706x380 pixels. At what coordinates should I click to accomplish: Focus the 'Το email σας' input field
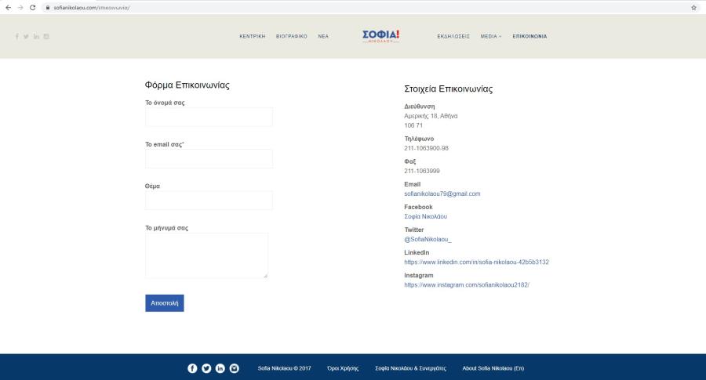click(209, 159)
